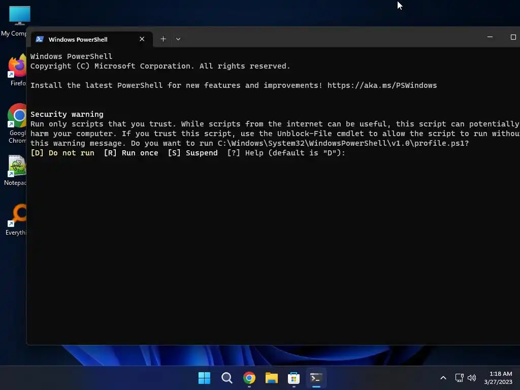Open File Explorer from the taskbar
The image size is (520, 390).
(272, 378)
